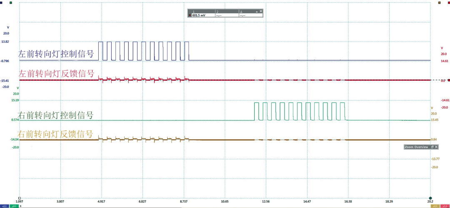Close the Zoom Overview panel

(436, 147)
